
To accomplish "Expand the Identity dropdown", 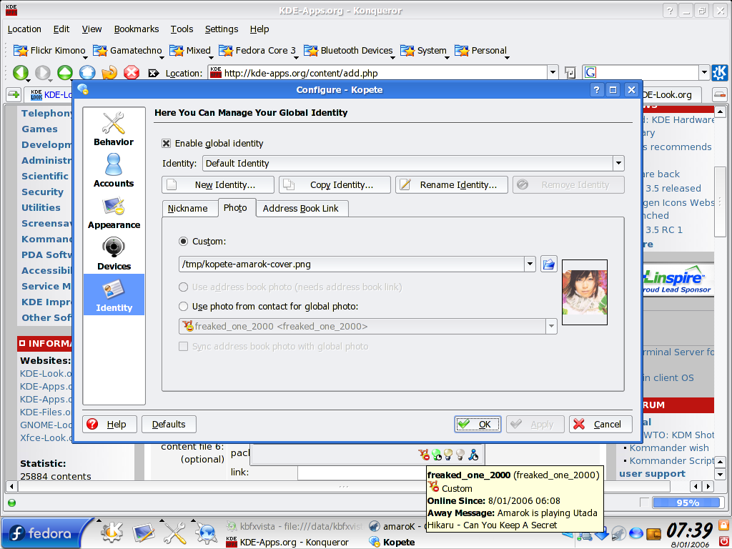I will click(618, 164).
